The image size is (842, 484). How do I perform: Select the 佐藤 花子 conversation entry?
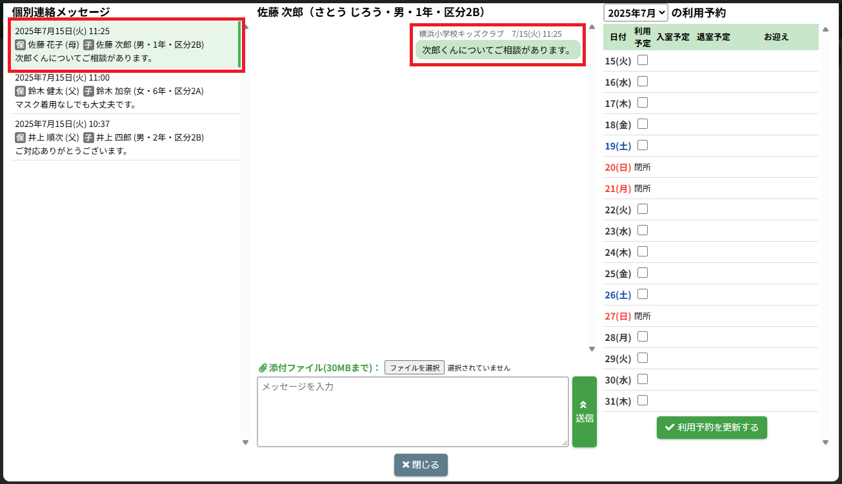(x=126, y=45)
